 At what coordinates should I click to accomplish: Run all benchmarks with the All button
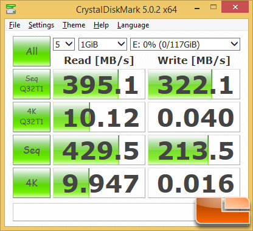tap(32, 51)
